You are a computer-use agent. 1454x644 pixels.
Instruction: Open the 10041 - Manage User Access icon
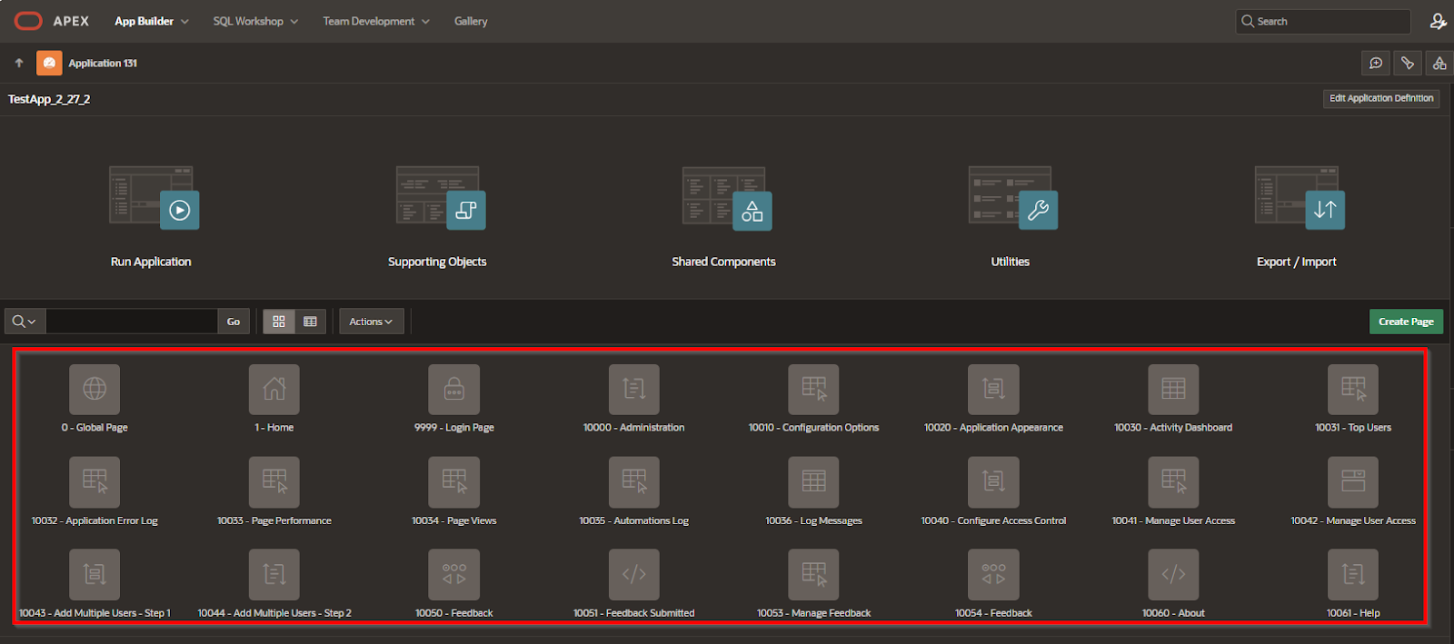pyautogui.click(x=1173, y=481)
